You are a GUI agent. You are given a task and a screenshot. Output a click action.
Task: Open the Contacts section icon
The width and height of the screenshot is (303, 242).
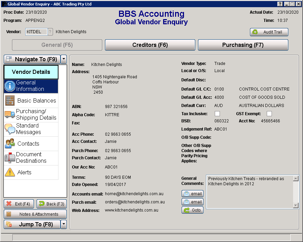10,144
